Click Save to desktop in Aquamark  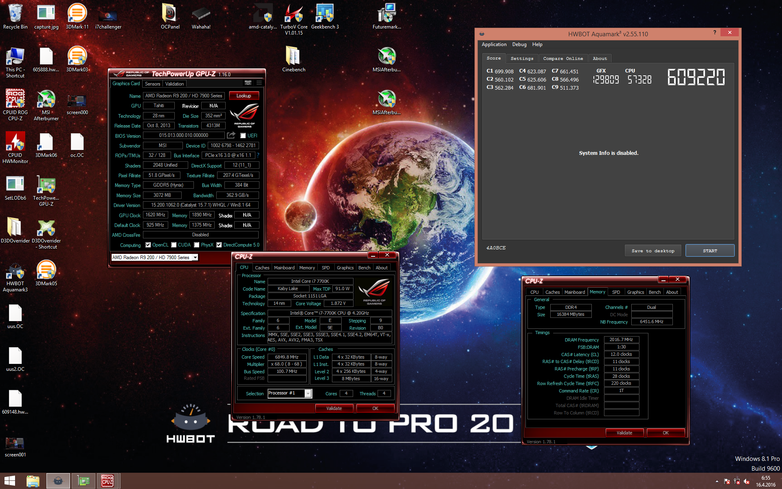click(x=653, y=251)
